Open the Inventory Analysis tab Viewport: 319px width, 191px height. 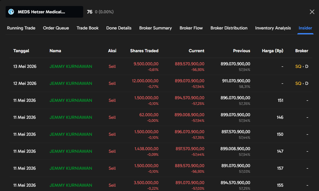[273, 28]
